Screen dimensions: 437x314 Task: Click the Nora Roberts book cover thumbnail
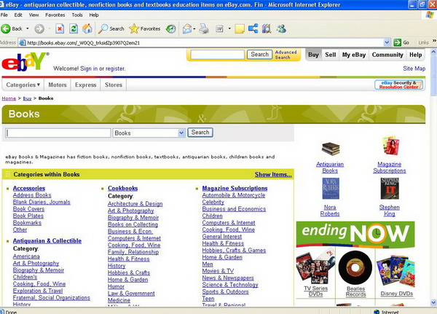tap(331, 189)
